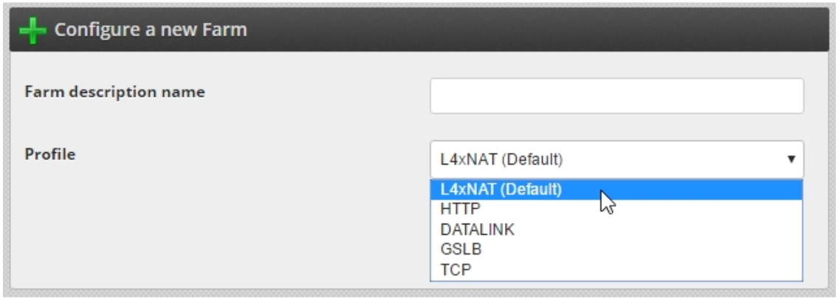838x299 pixels.
Task: Select the highlighted L4xNAT (Default) option
Action: click(x=617, y=190)
